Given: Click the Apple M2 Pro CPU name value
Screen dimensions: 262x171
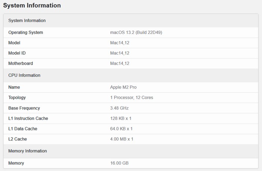Looking at the screenshot, I should pos(123,87).
